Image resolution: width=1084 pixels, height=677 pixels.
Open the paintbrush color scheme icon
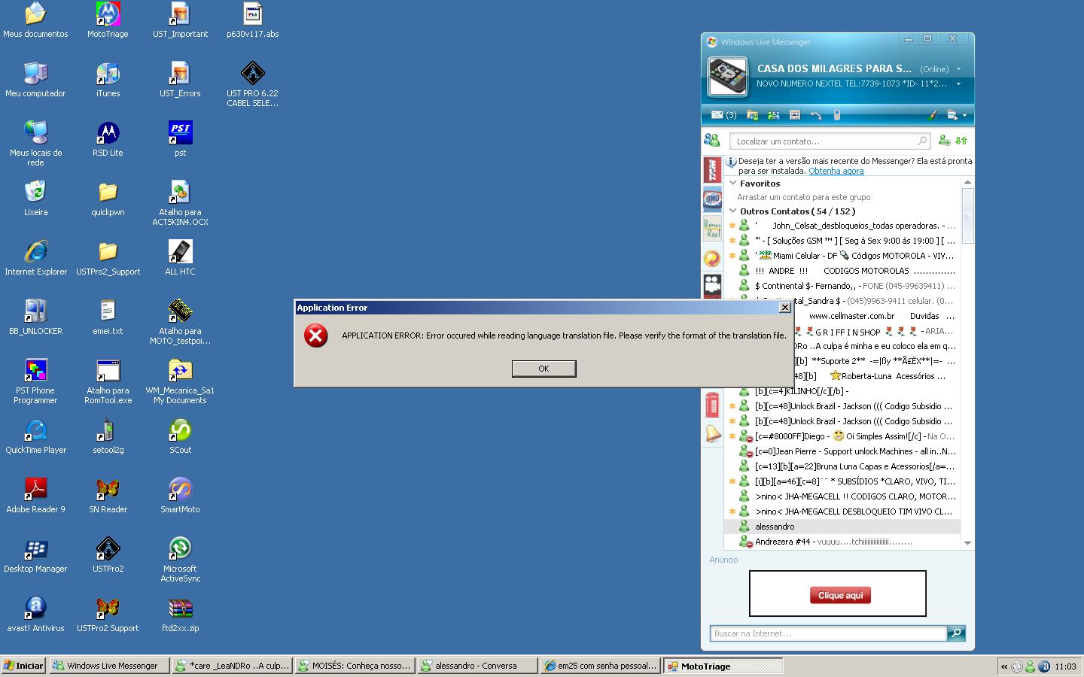click(932, 115)
